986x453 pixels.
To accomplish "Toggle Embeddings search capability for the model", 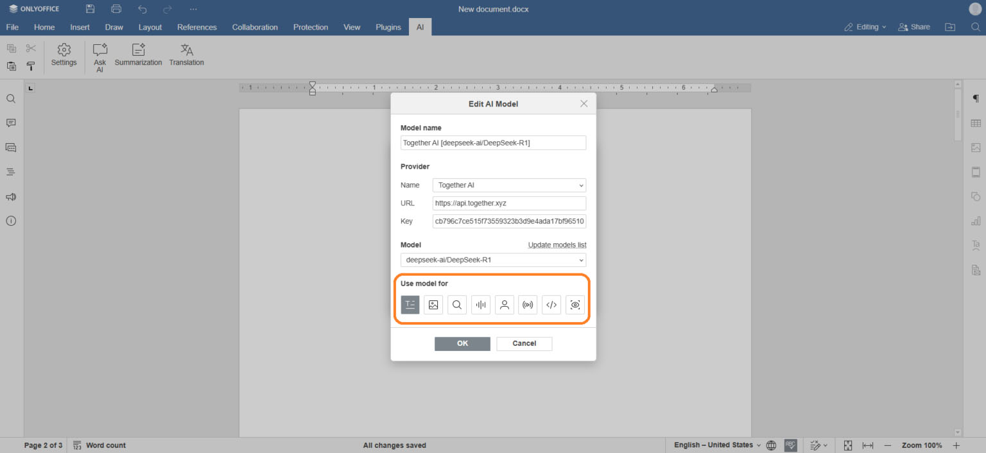I will [x=457, y=305].
